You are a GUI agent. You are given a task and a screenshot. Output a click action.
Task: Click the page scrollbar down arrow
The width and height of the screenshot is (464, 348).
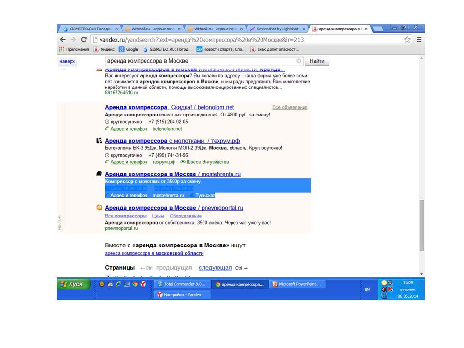pos(421,274)
